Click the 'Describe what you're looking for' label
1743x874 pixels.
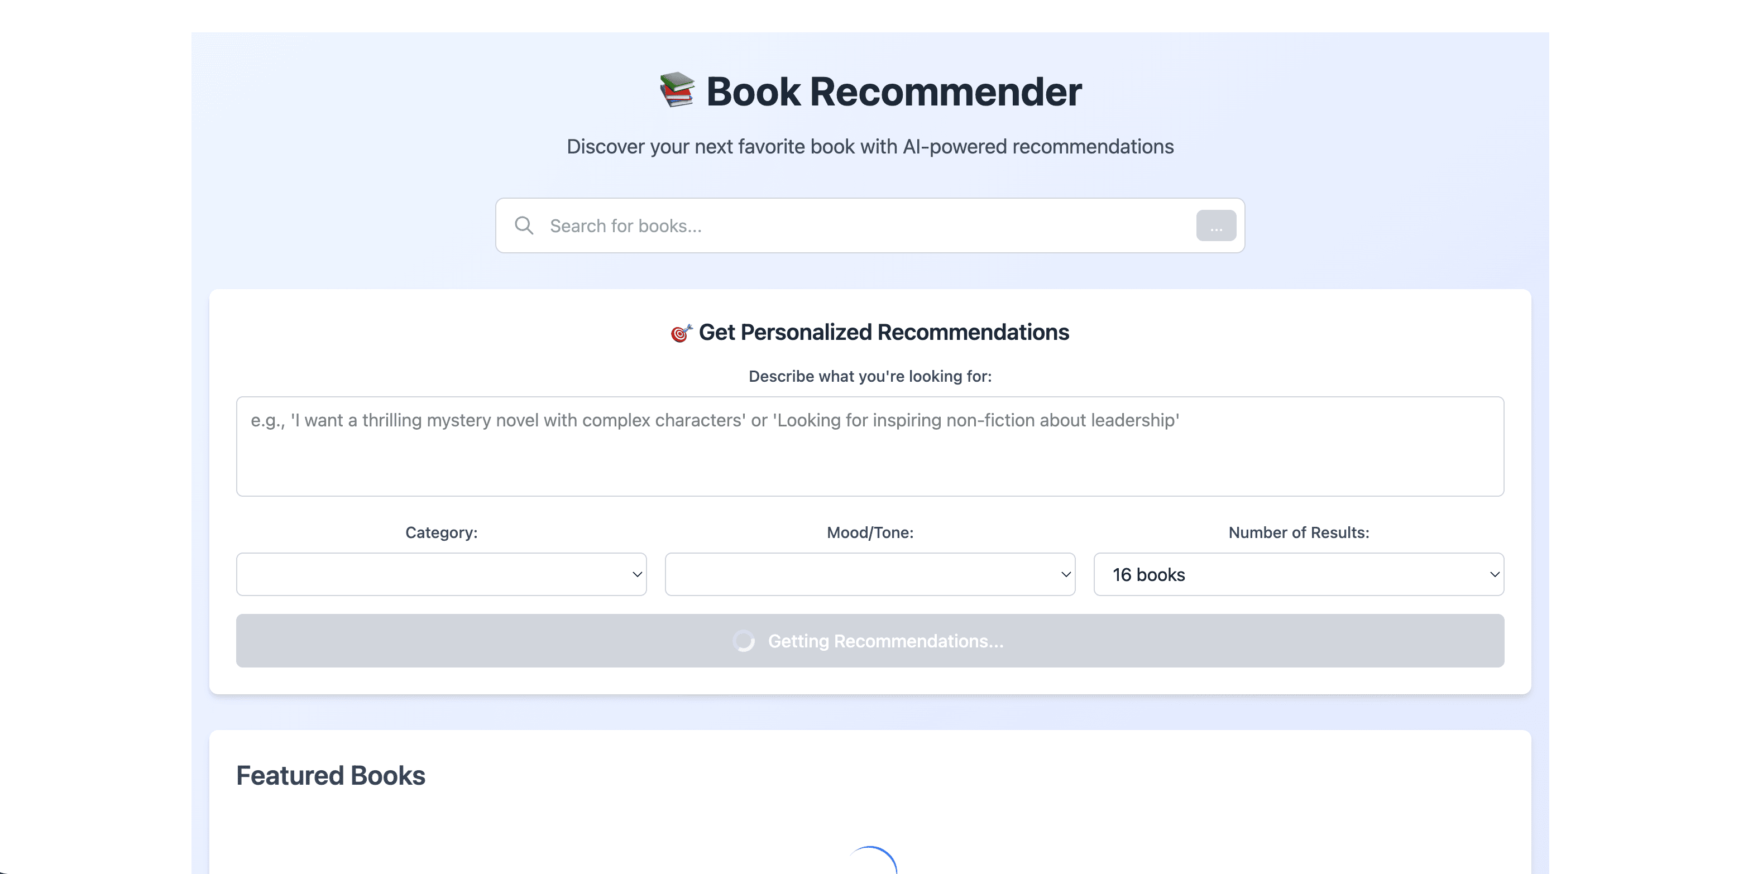[870, 376]
